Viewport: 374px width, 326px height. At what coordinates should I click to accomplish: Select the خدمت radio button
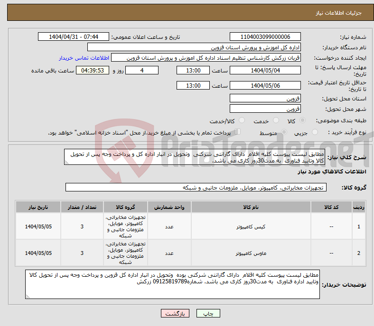(x=276, y=120)
